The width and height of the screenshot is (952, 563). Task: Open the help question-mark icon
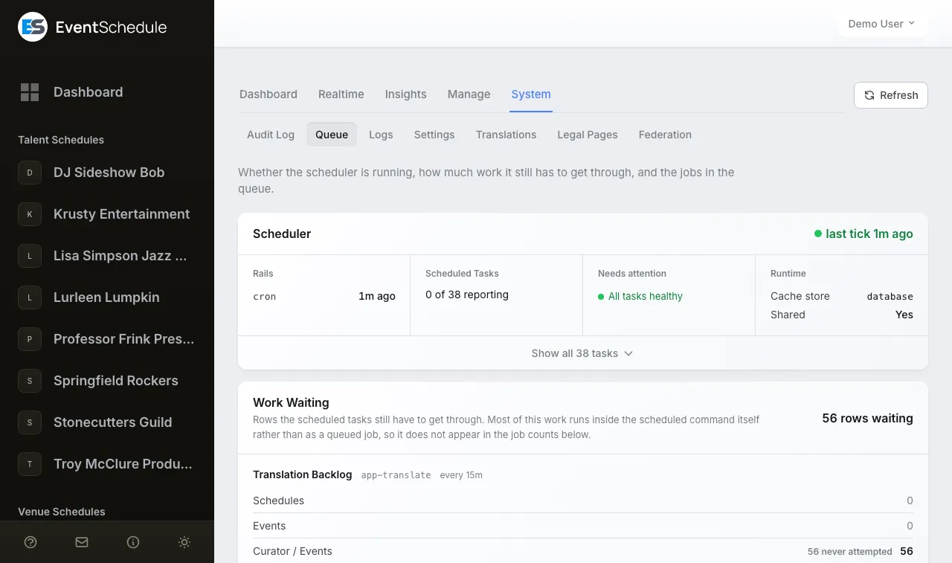pyautogui.click(x=30, y=542)
